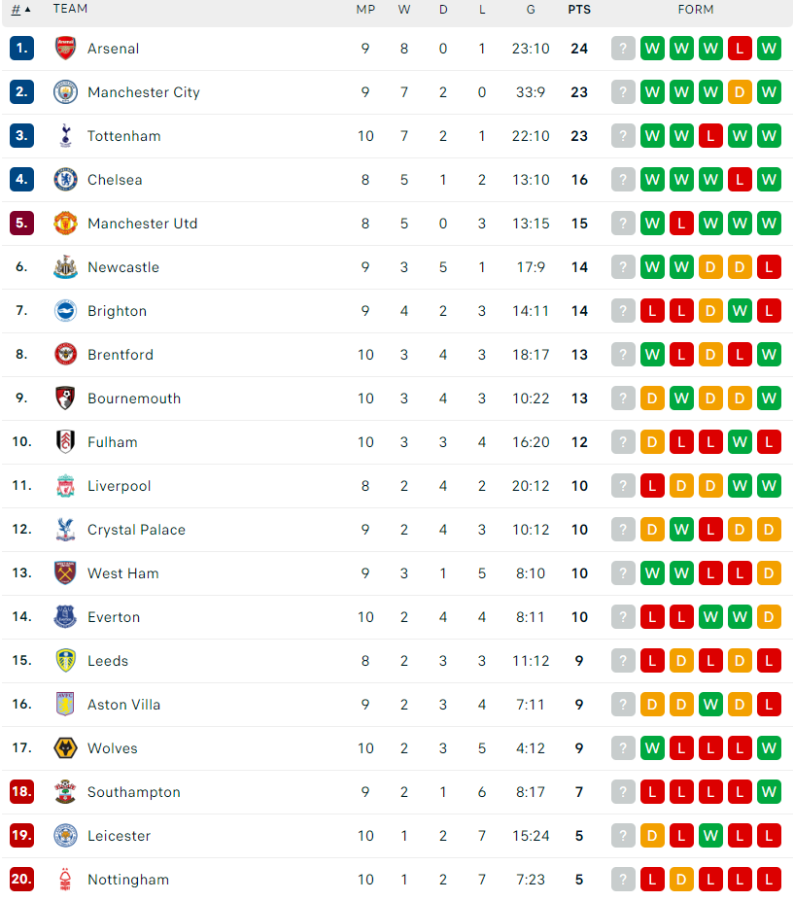
Task: Click Arsenal's red L form badge
Action: tap(740, 49)
